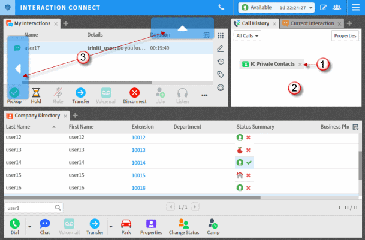
Task: Select the Company Directory tab
Action: (36, 115)
